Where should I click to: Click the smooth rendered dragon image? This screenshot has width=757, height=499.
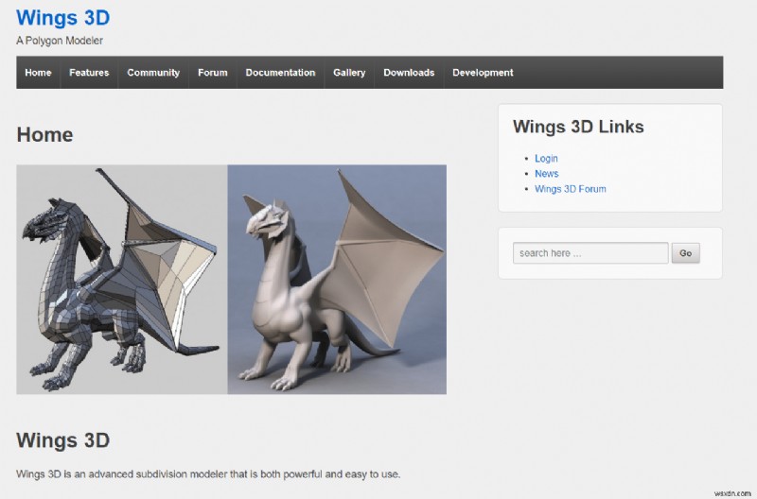pyautogui.click(x=337, y=280)
